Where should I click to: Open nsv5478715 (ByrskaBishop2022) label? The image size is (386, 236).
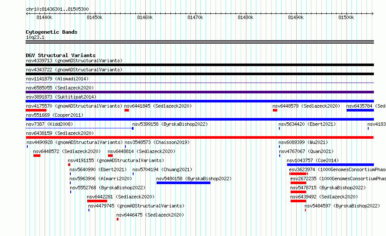[328, 188]
